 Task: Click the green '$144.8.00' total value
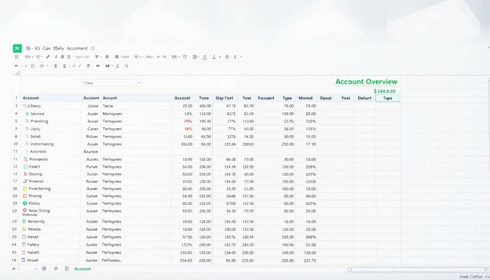tap(384, 91)
